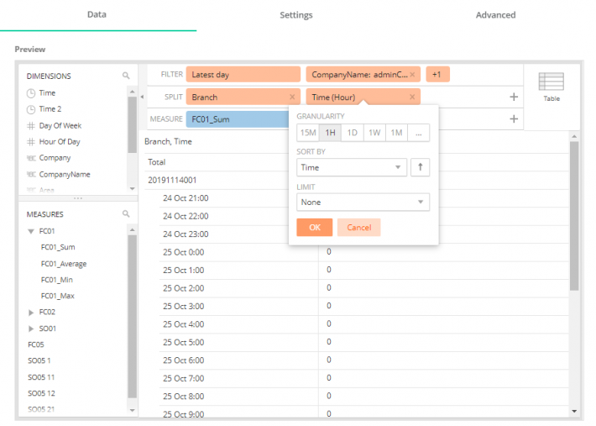Open the Sort By Time dropdown

point(352,167)
